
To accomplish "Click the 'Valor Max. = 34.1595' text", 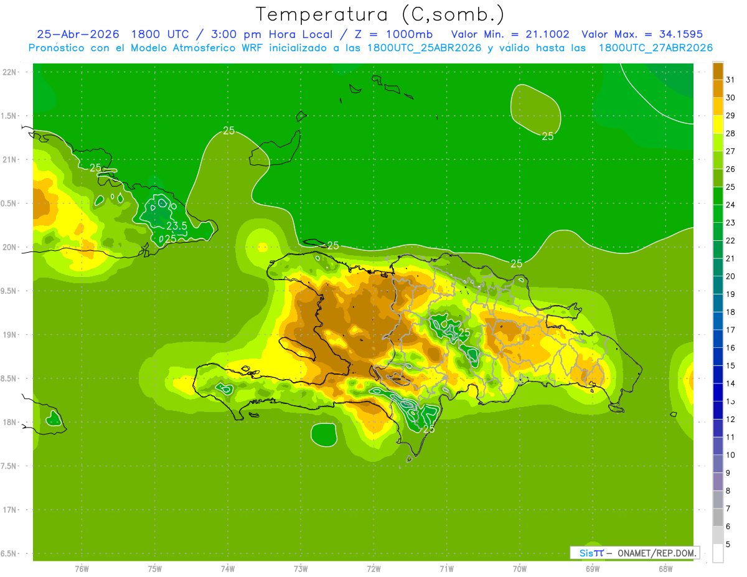I will [642, 34].
